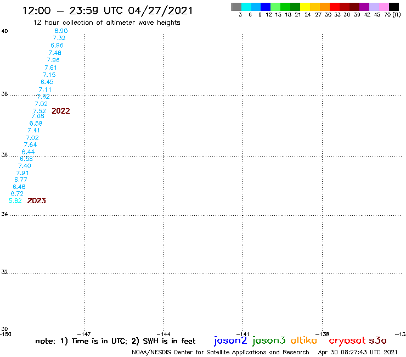Screen dimensions: 406x357
Task: Select the longitude axis label -150
Action: click(x=5, y=334)
